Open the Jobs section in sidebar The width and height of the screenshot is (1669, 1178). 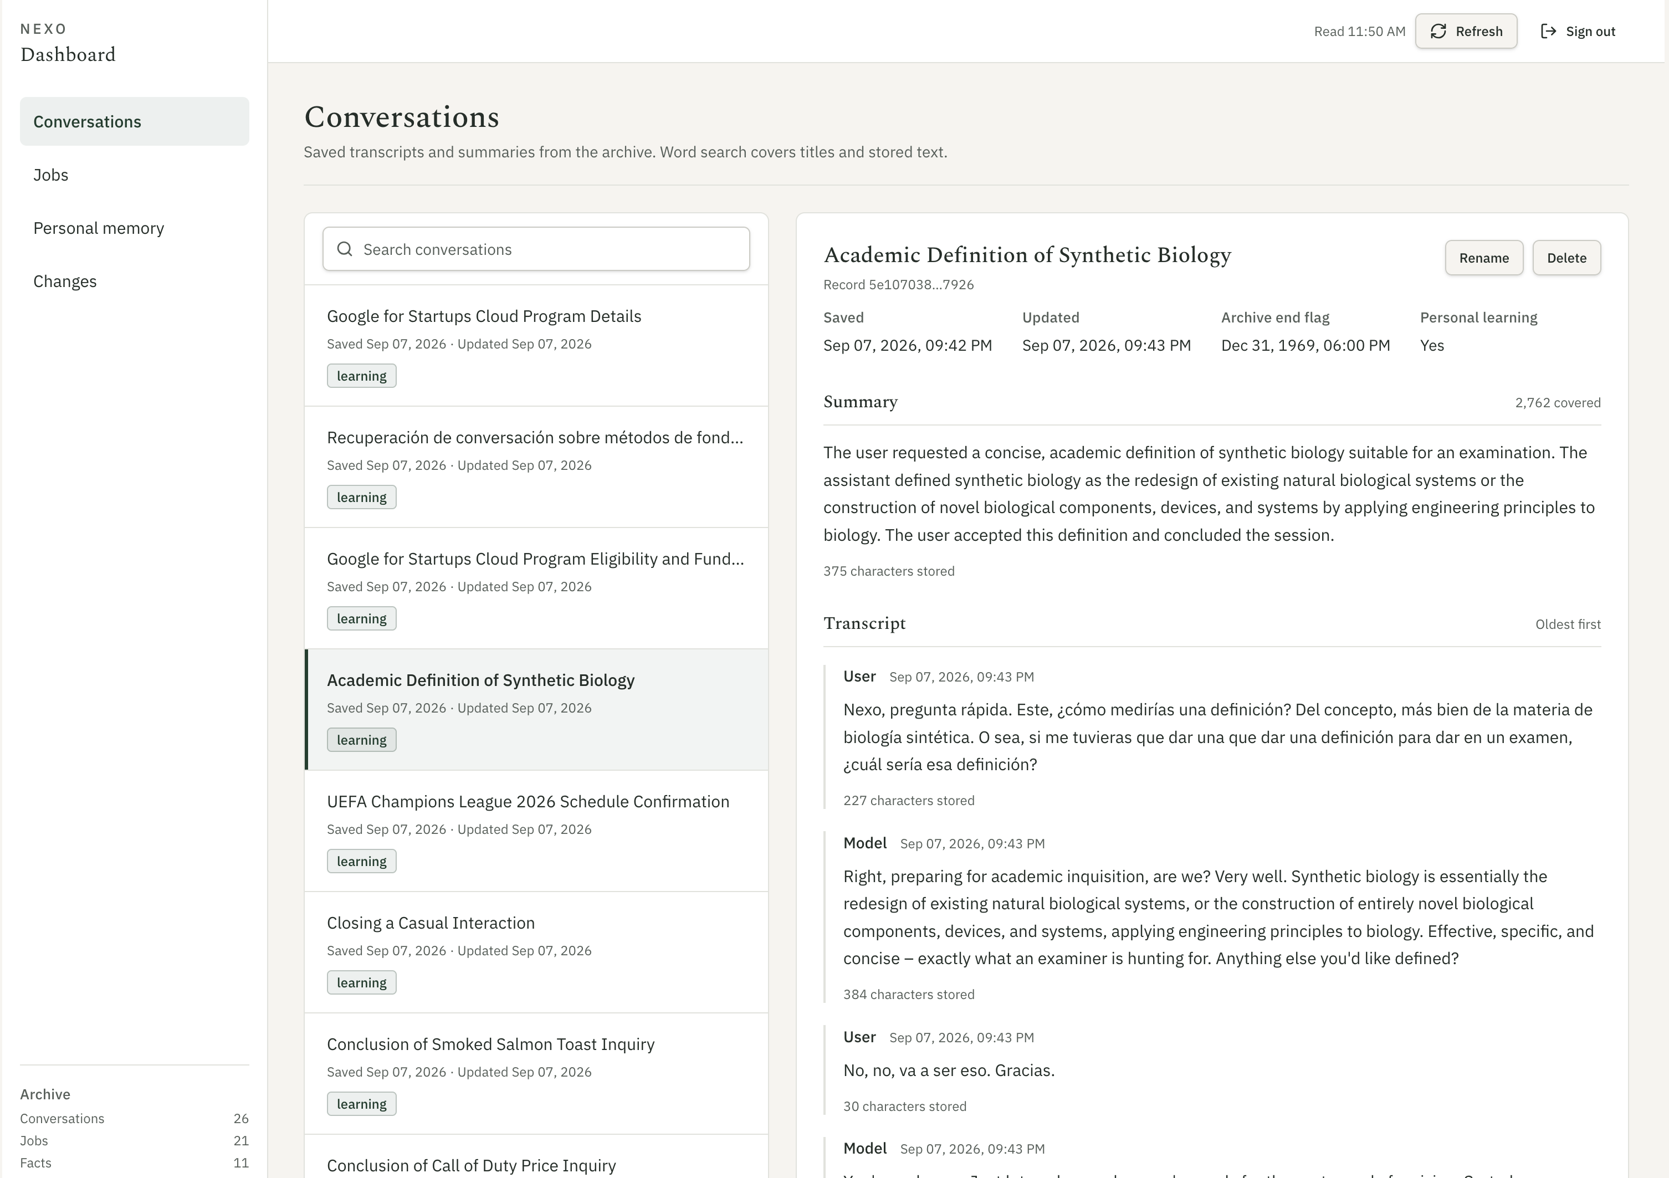click(x=135, y=175)
